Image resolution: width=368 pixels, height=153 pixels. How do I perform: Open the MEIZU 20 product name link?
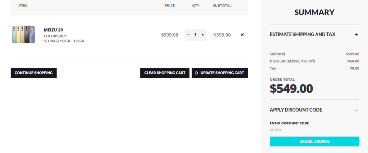tap(53, 30)
